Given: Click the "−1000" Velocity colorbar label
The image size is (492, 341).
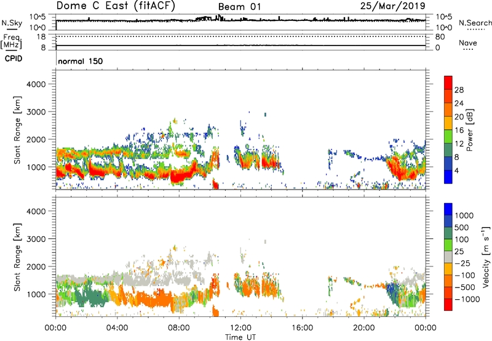Looking at the screenshot, I should 467,299.
